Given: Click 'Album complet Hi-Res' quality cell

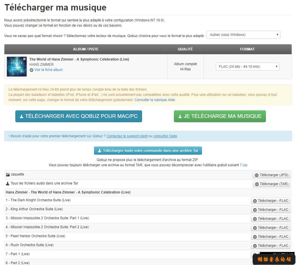Looking at the screenshot, I should click(x=185, y=67).
